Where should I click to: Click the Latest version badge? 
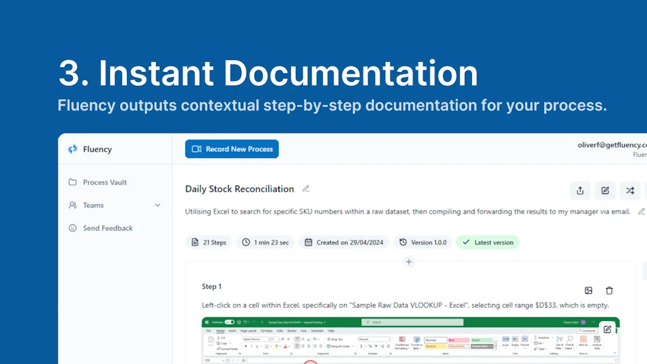coord(487,242)
